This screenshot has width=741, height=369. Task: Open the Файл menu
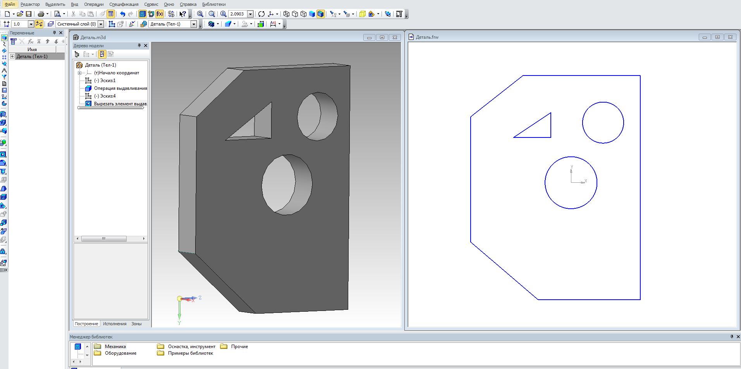coord(10,4)
